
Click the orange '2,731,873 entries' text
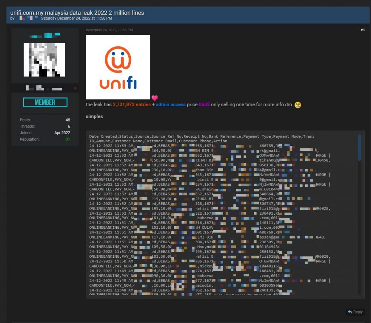(132, 105)
